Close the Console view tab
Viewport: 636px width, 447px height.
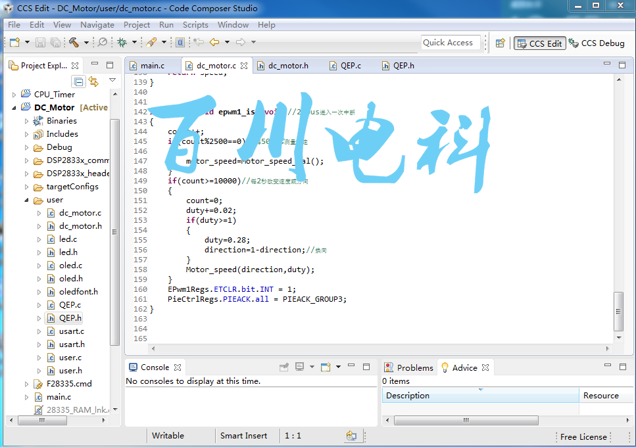178,367
